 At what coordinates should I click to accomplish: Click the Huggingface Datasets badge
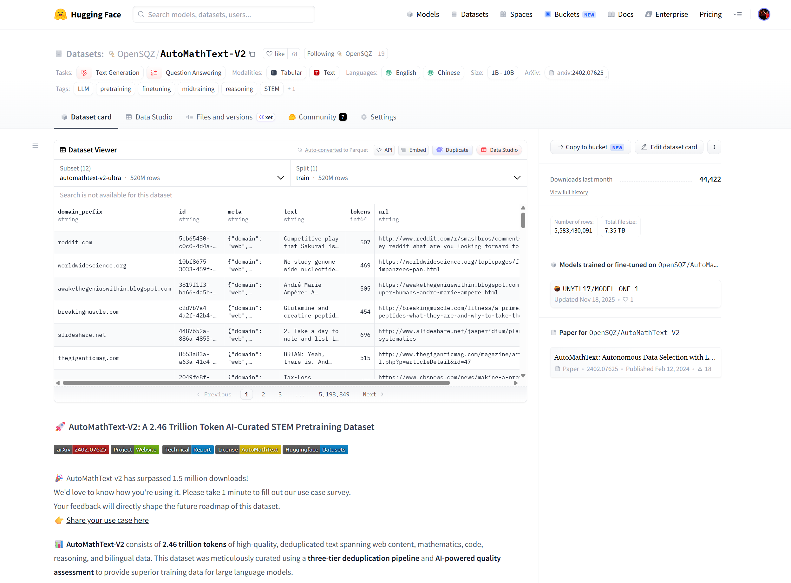point(316,450)
